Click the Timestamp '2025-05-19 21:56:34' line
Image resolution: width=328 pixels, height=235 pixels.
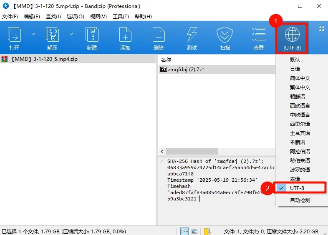pyautogui.click(x=212, y=180)
